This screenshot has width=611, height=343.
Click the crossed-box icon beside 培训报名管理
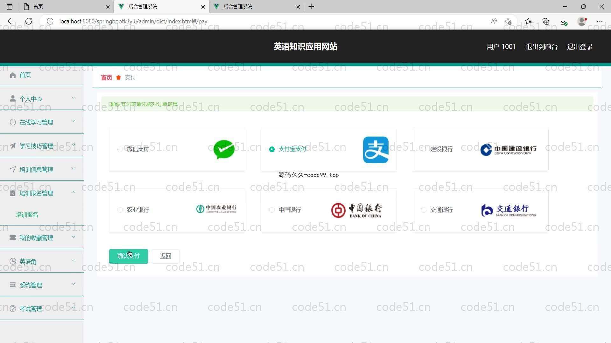(13, 193)
